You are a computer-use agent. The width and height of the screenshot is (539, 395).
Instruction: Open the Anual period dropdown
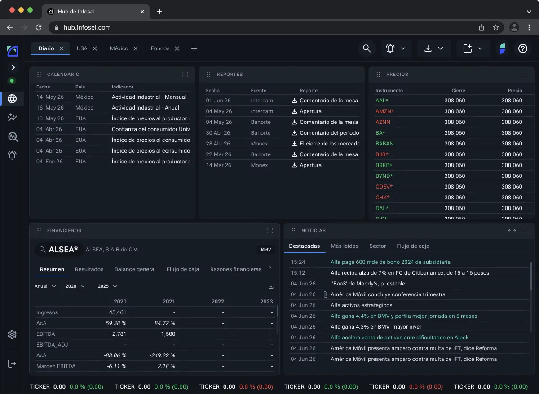click(x=45, y=286)
